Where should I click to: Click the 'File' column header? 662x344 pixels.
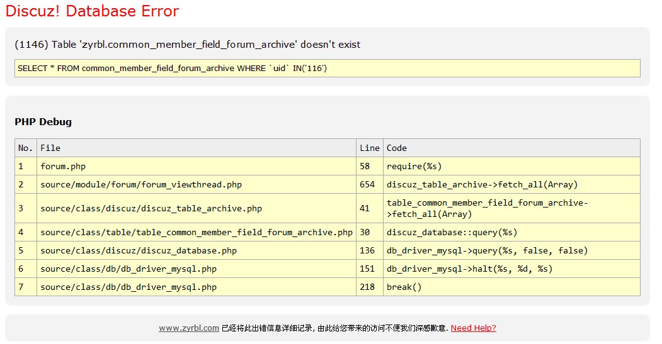197,148
